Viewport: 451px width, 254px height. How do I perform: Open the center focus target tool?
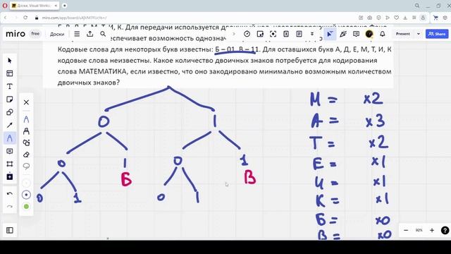pos(273,34)
